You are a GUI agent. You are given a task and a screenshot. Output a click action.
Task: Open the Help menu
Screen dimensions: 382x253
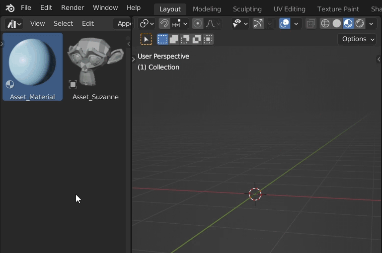[x=134, y=8]
